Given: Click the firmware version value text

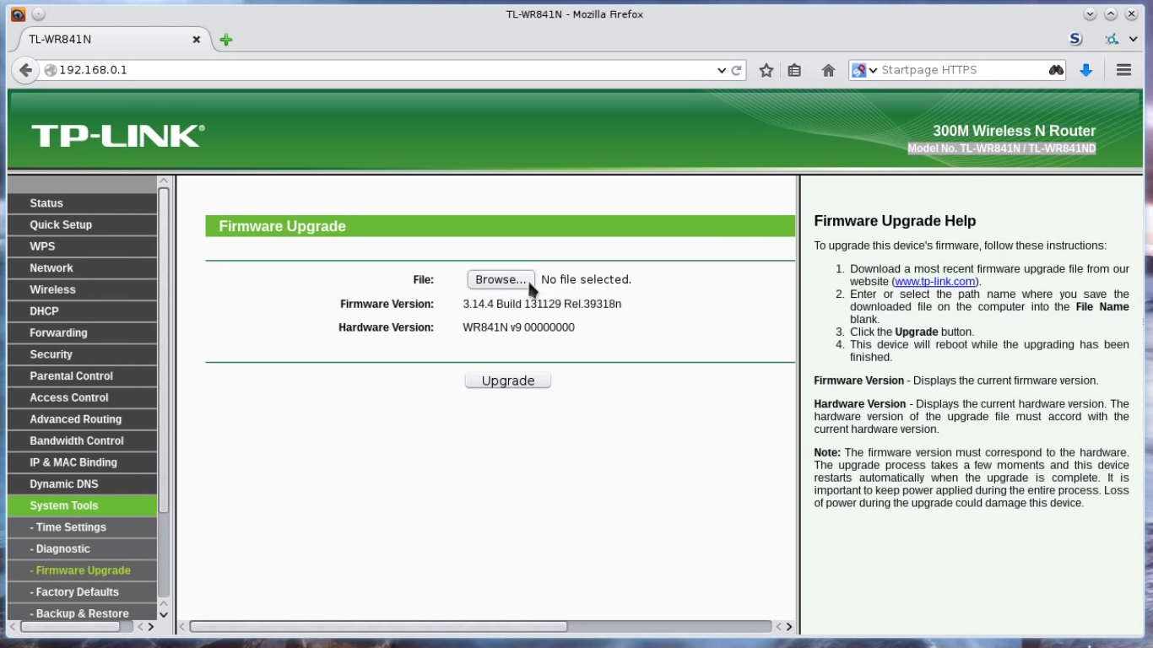Looking at the screenshot, I should (542, 304).
